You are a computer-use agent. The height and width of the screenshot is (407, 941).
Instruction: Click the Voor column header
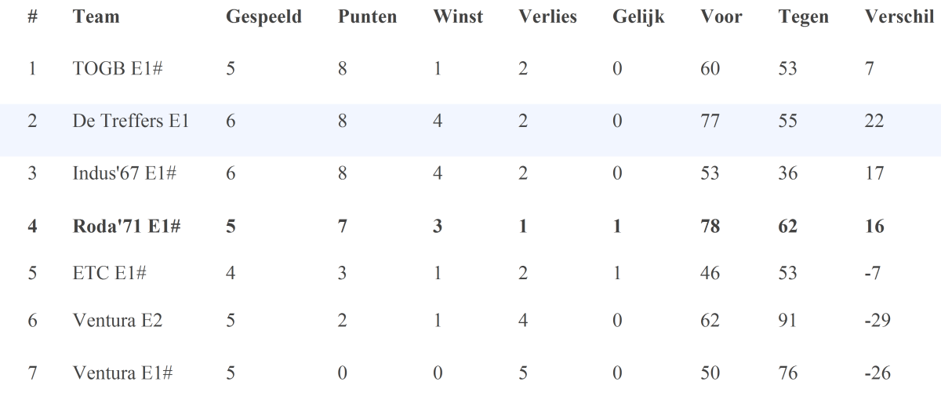721,17
